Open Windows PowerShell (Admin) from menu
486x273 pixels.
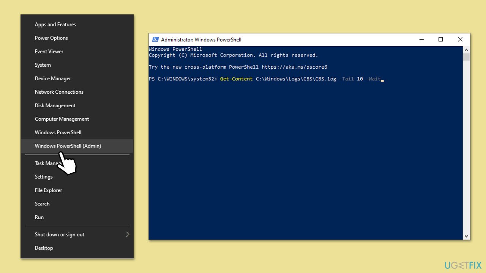pos(68,146)
